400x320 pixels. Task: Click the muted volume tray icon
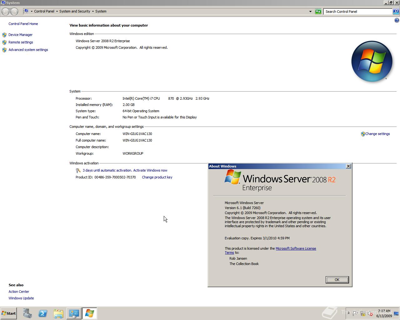point(370,313)
